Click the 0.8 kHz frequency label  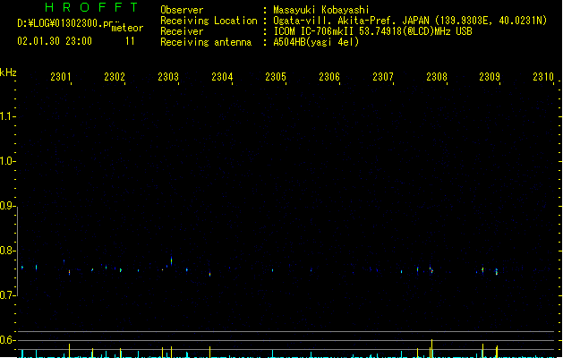[6, 251]
